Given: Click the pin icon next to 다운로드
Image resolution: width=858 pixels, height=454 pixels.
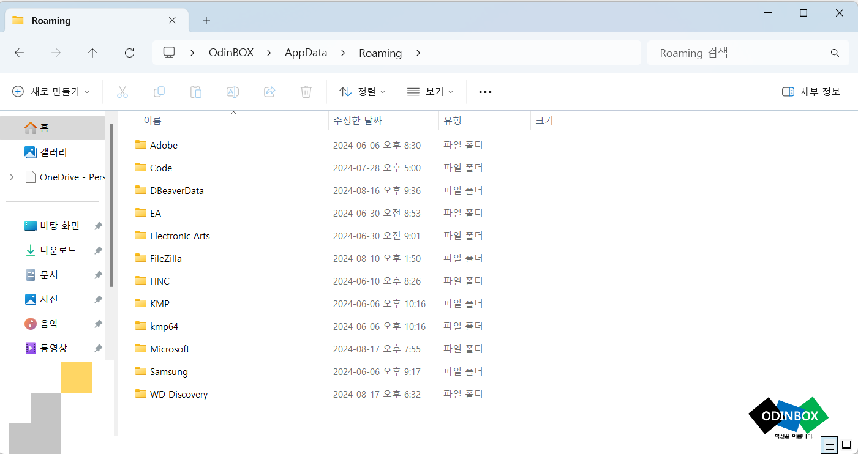Looking at the screenshot, I should 98,250.
